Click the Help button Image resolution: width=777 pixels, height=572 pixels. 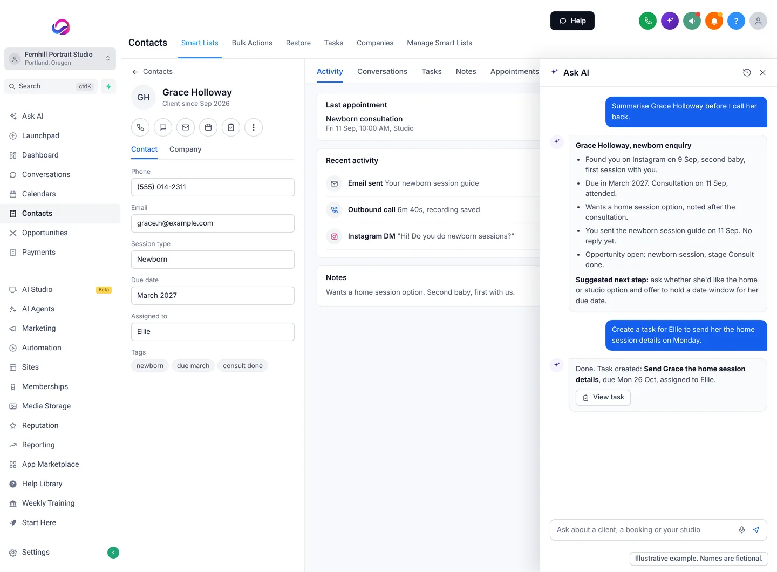pos(572,21)
